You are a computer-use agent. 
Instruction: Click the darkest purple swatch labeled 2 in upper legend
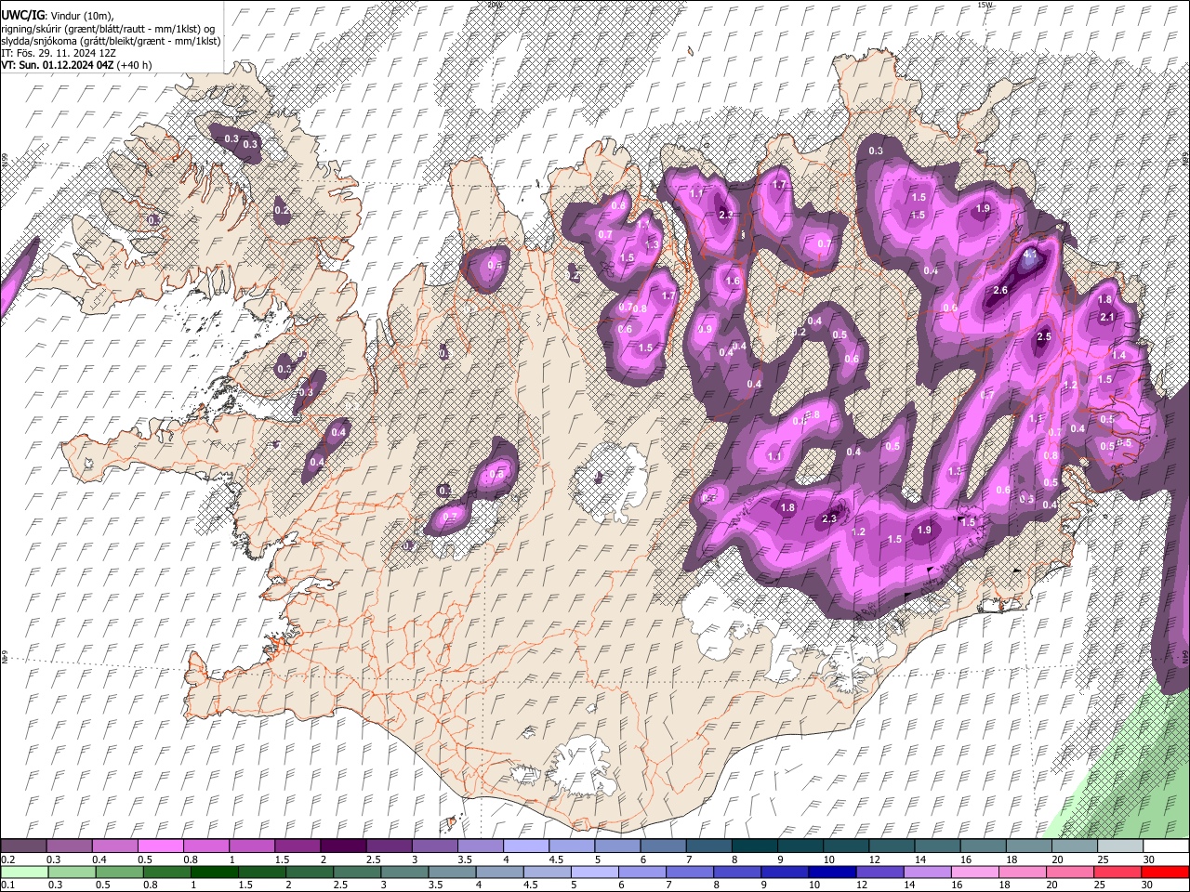pos(343,846)
